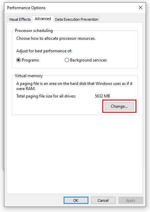
Task: Click the 5632 MB paging size value
Action: 102,96
